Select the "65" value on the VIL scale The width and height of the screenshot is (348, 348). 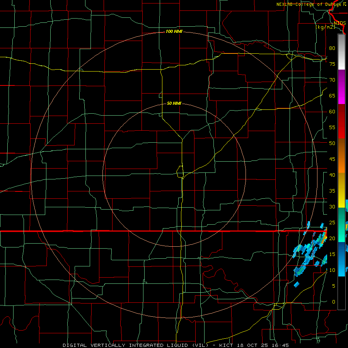pos(332,96)
